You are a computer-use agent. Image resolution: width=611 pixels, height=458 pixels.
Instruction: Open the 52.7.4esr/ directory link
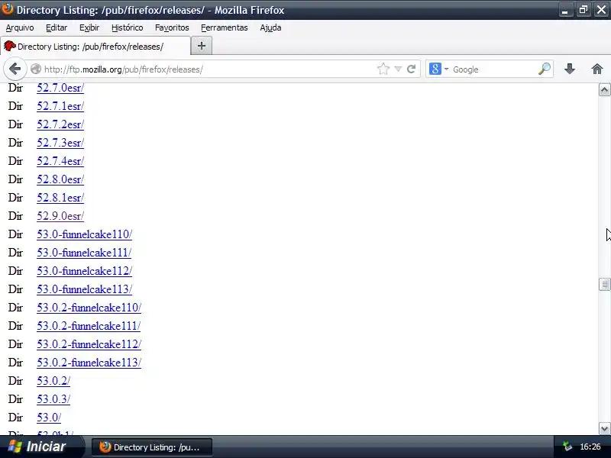point(60,161)
